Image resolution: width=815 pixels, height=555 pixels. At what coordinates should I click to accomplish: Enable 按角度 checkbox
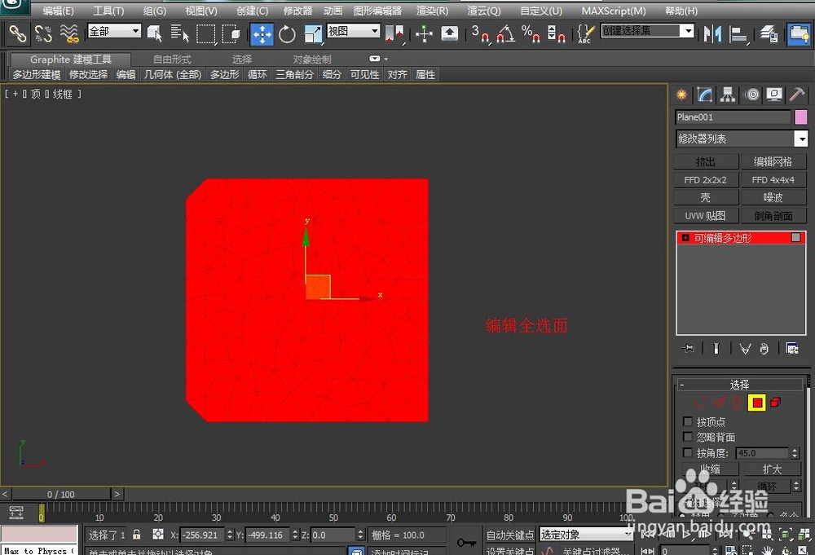688,452
